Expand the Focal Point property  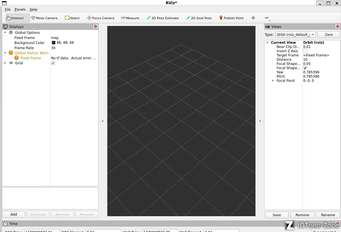tap(273, 80)
